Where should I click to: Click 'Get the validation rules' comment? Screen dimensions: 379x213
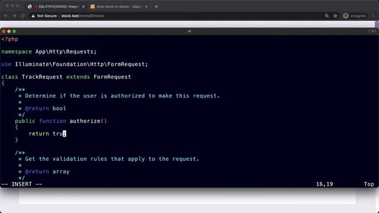(x=112, y=159)
